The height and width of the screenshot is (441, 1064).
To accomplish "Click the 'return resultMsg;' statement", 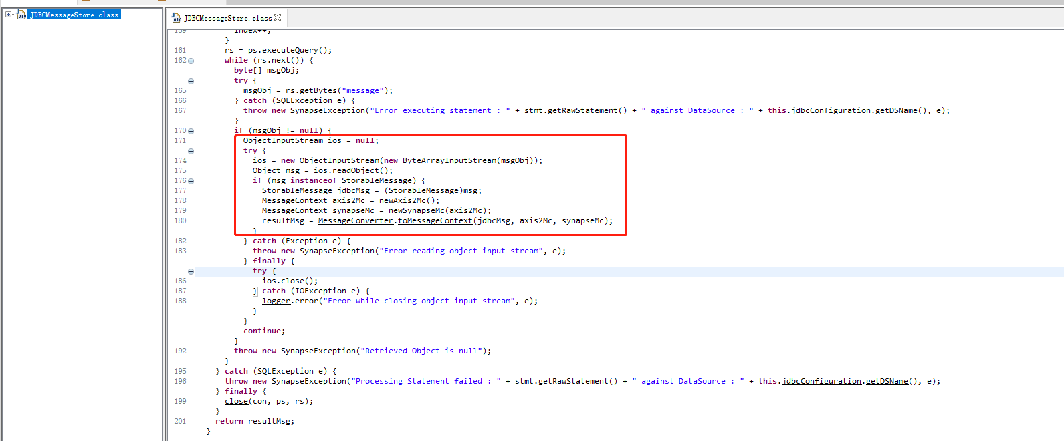I will pos(255,421).
